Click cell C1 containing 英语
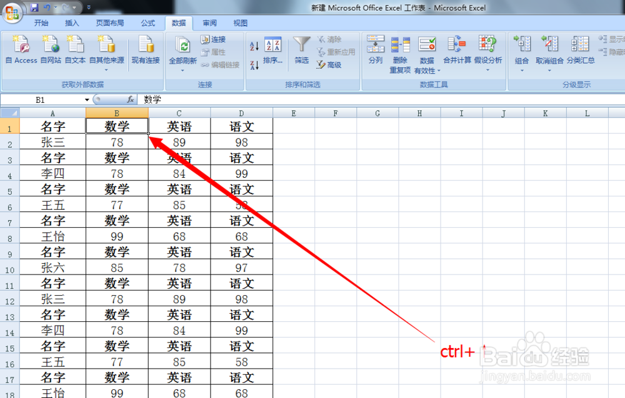Viewport: 625px width, 398px height. point(179,127)
